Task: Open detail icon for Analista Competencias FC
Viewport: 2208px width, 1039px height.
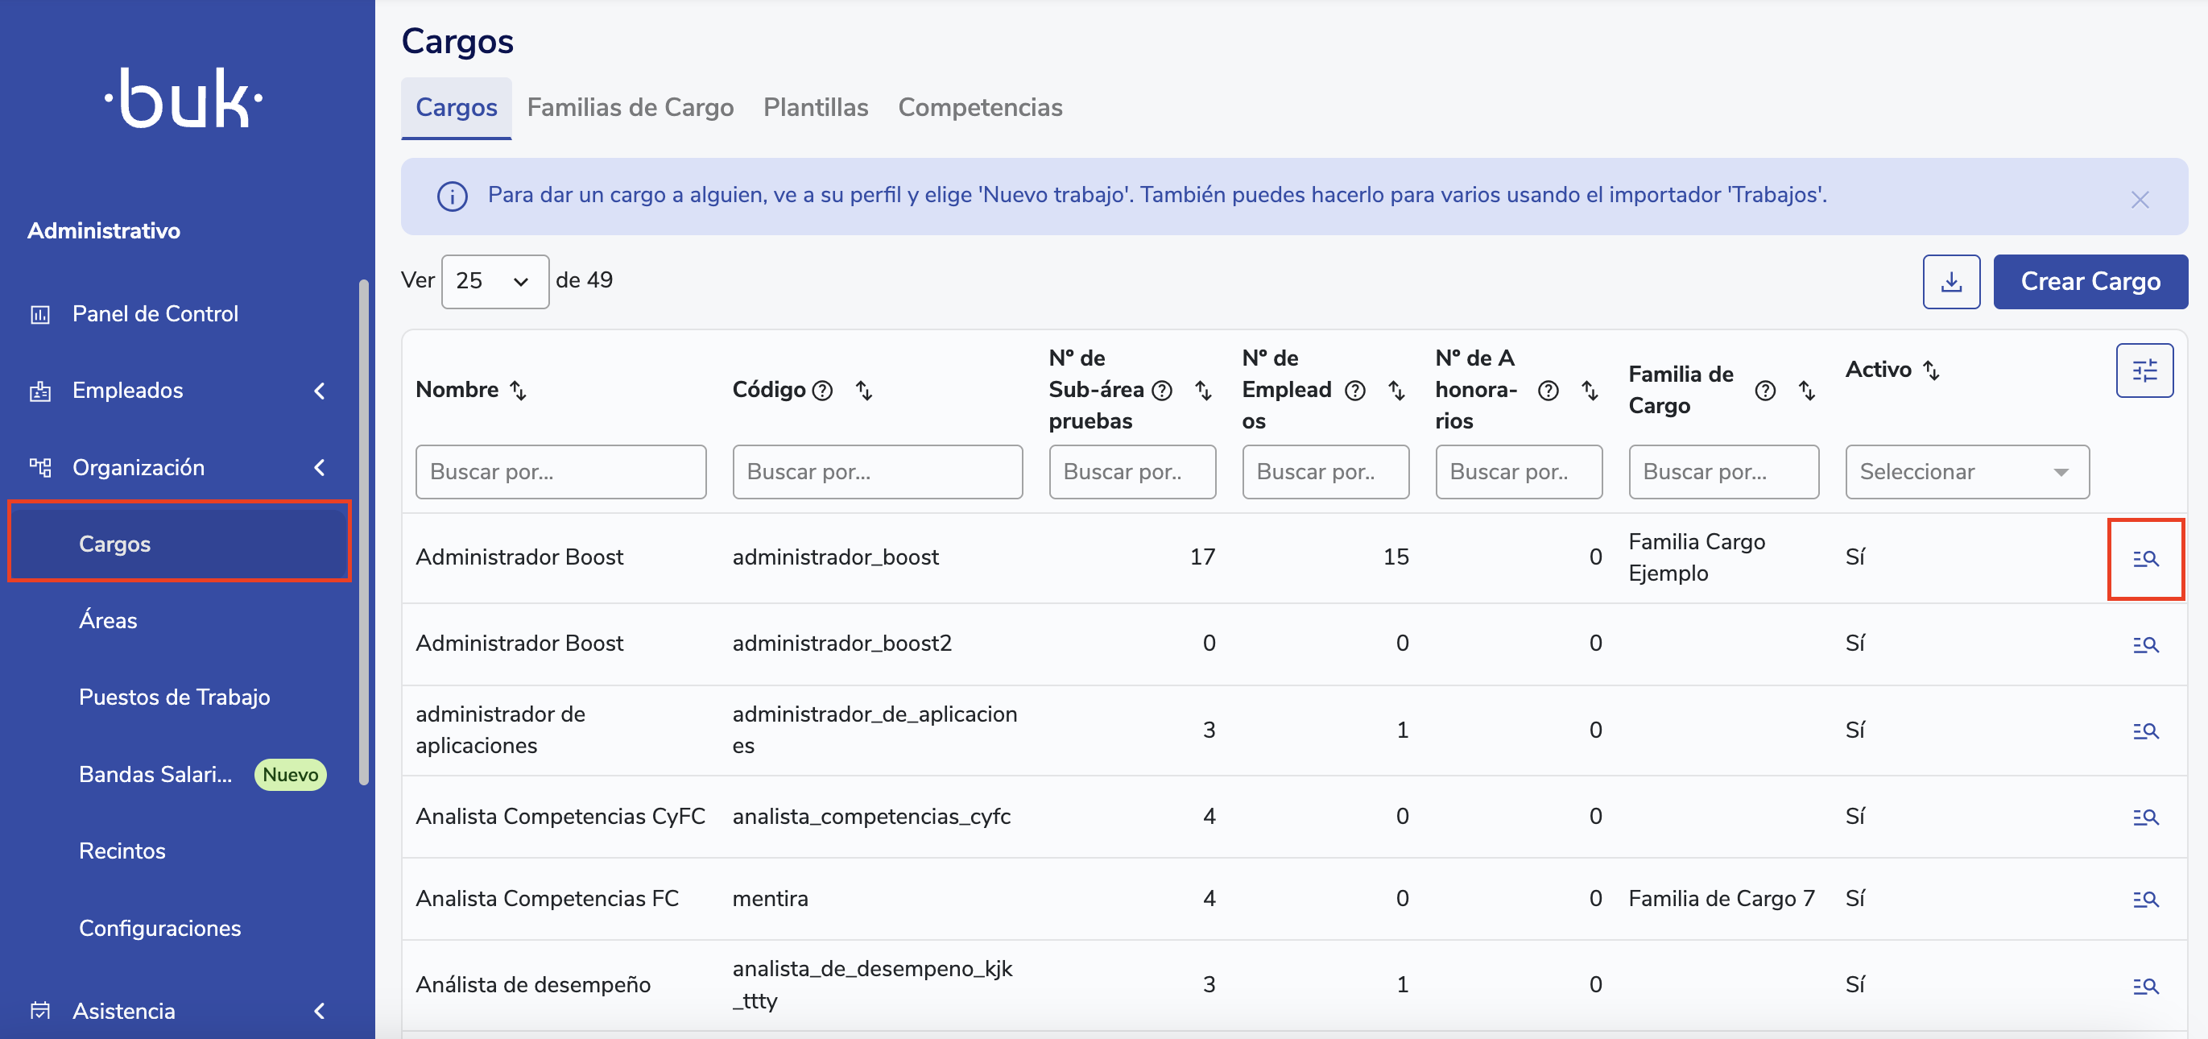Action: (2144, 900)
